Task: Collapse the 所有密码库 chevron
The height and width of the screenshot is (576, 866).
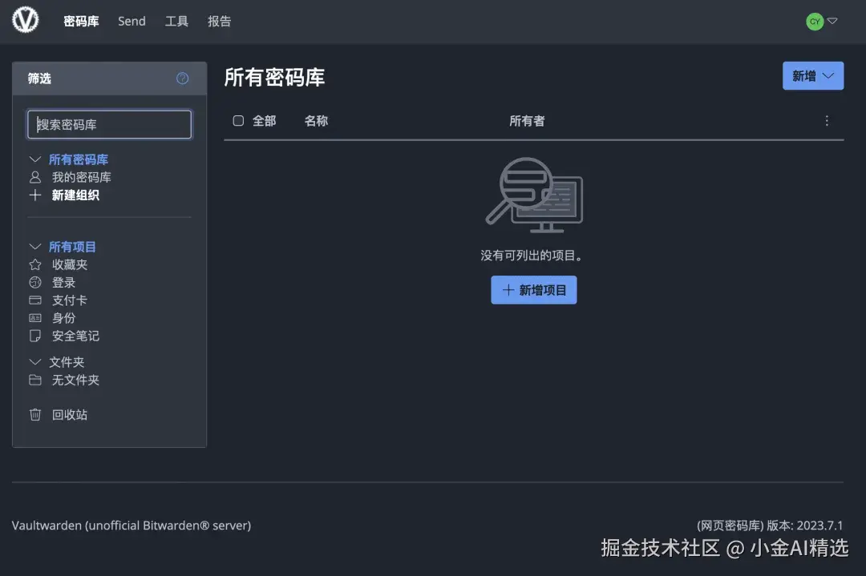Action: [35, 159]
